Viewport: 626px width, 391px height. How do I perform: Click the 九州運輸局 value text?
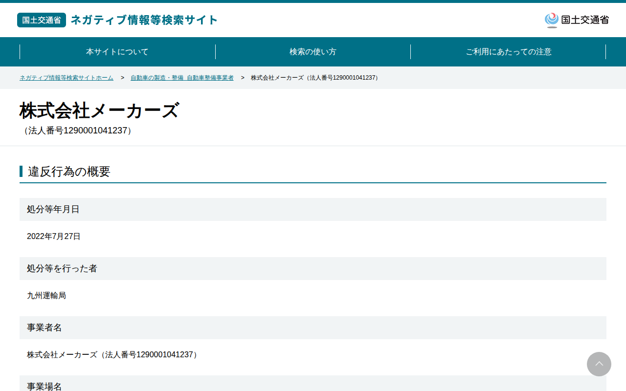click(x=46, y=296)
